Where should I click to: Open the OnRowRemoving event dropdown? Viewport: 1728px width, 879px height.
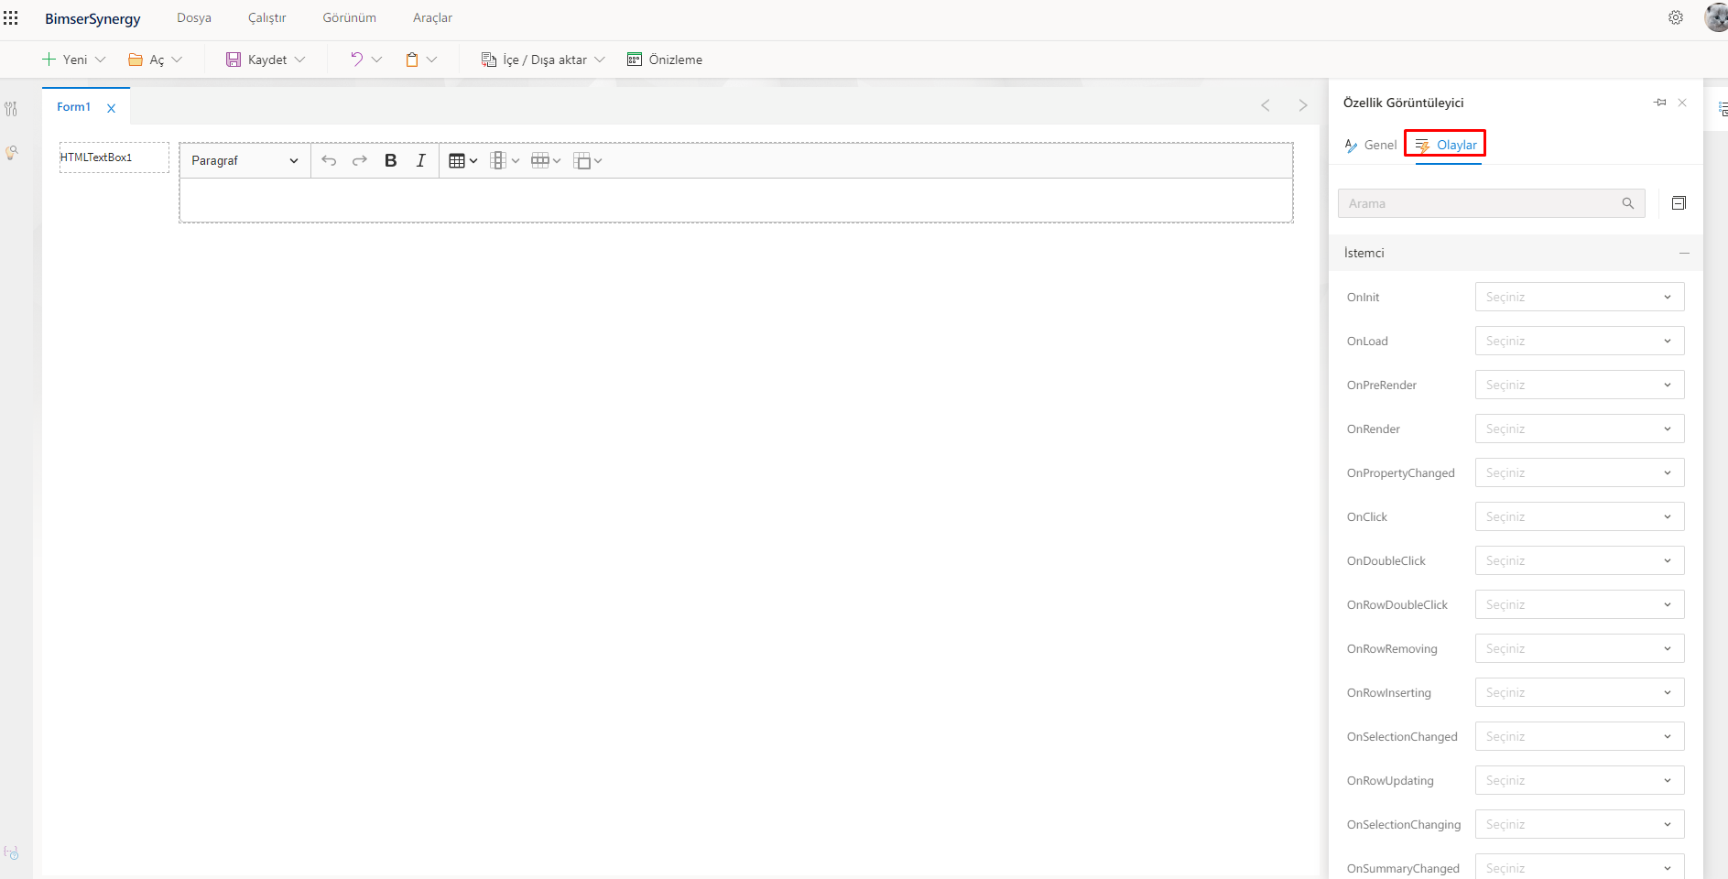tap(1580, 648)
